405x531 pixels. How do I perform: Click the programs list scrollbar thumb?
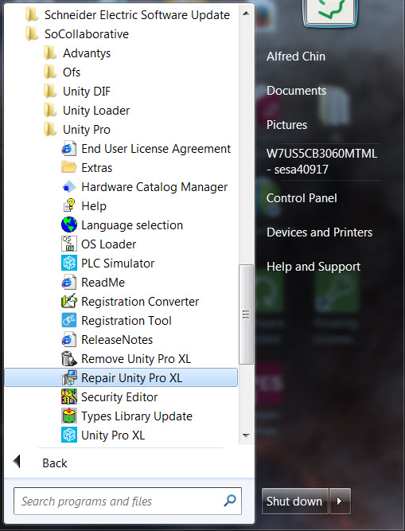(x=247, y=314)
